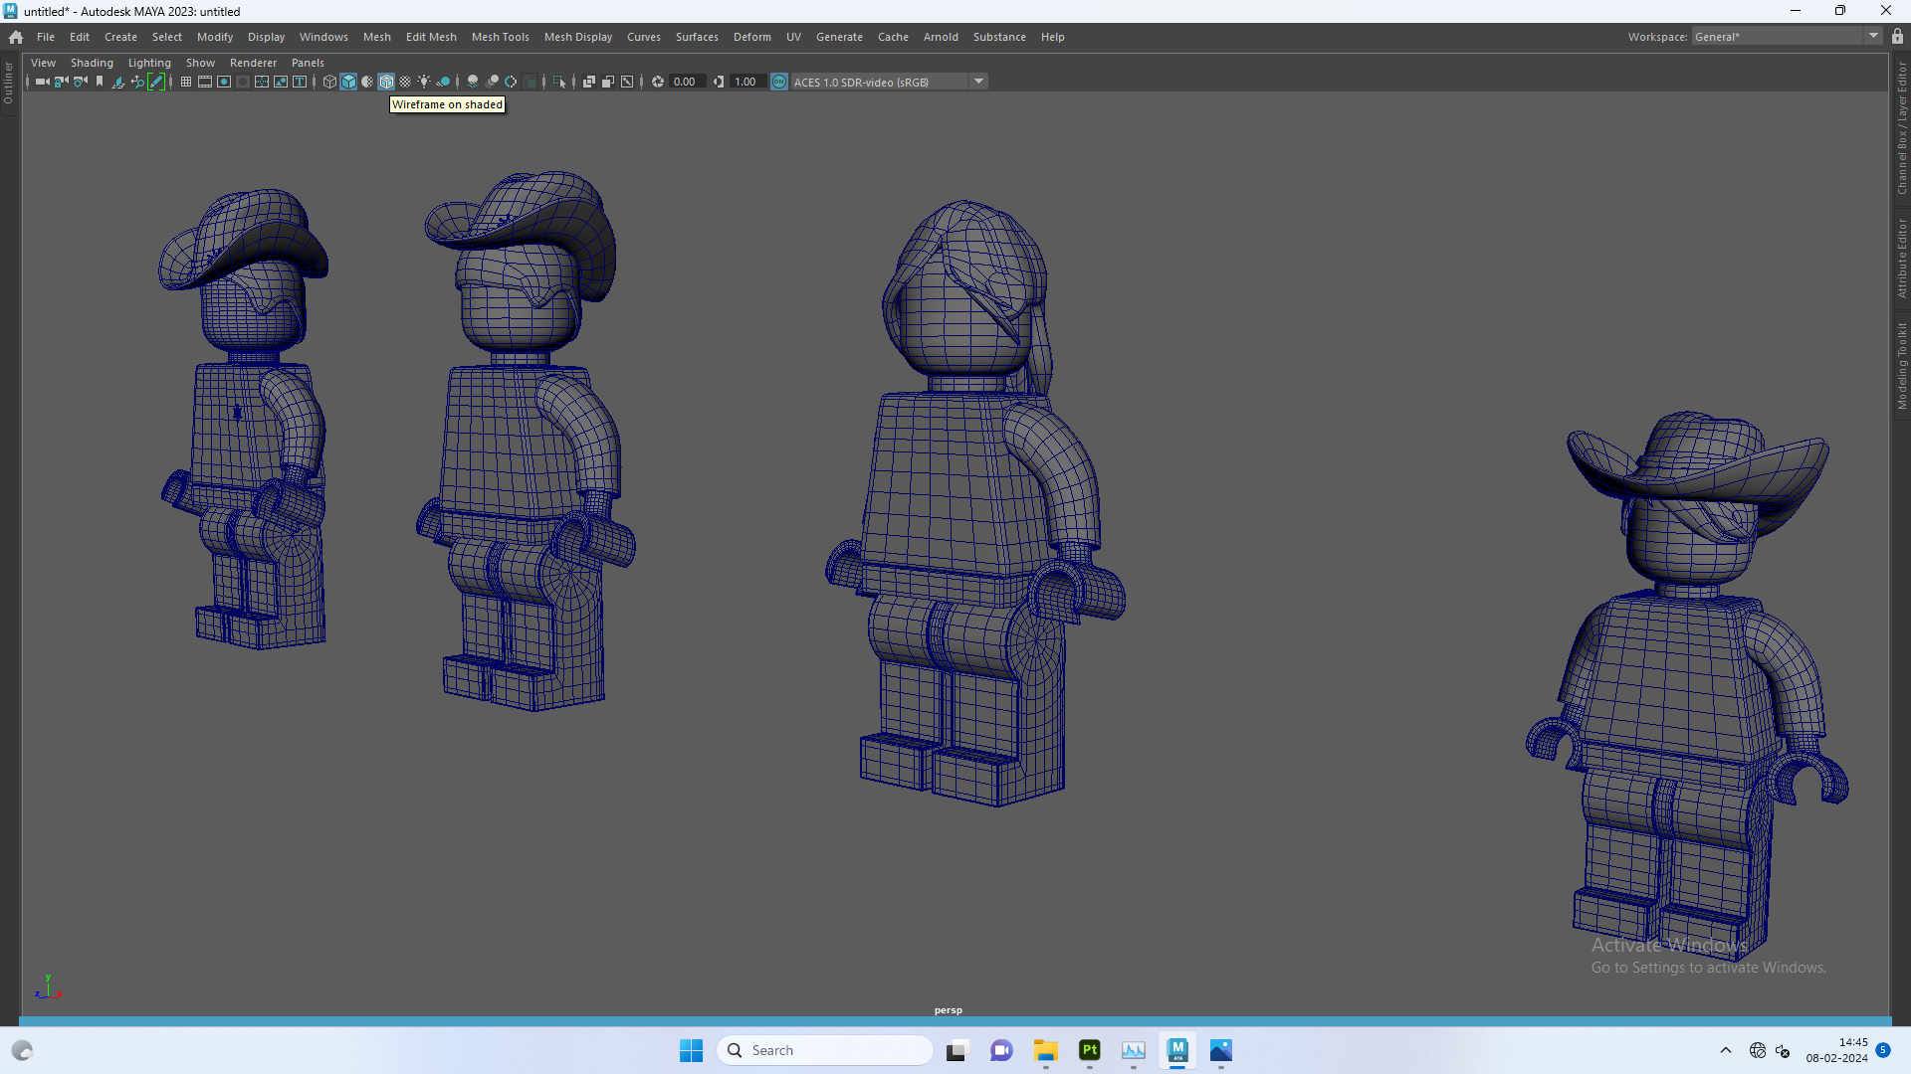Toggle Safe Title overlay
The width and height of the screenshot is (1911, 1074).
[x=300, y=82]
